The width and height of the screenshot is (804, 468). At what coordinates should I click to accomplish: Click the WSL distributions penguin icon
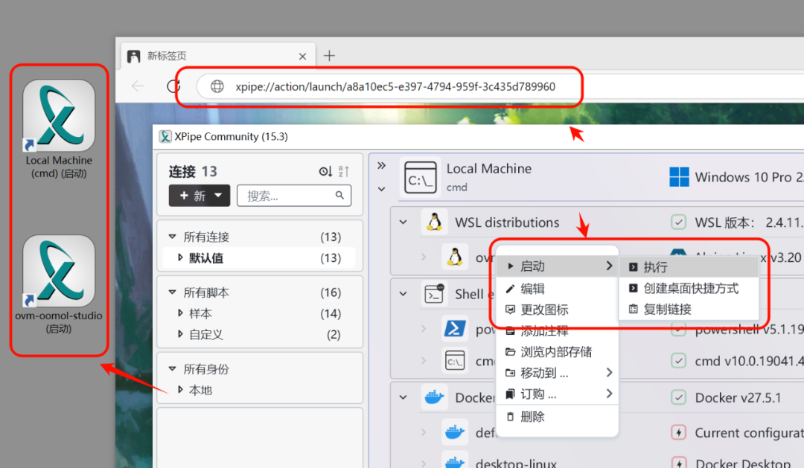pyautogui.click(x=435, y=222)
